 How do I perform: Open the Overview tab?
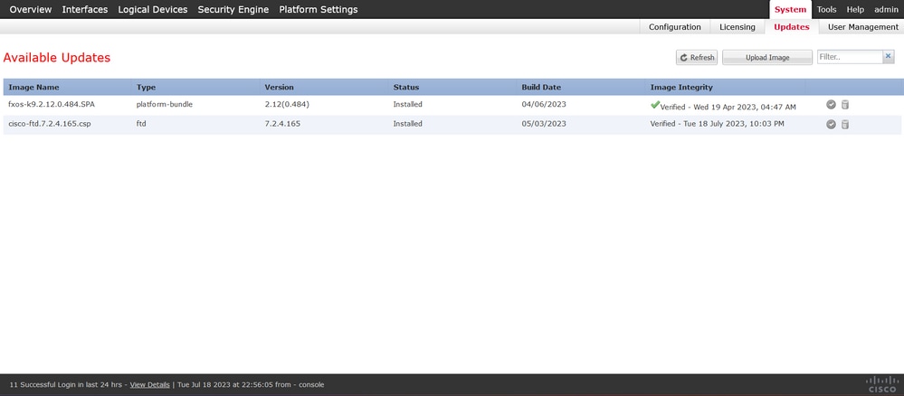tap(31, 9)
